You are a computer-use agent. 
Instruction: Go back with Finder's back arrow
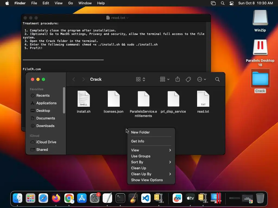coord(74,79)
